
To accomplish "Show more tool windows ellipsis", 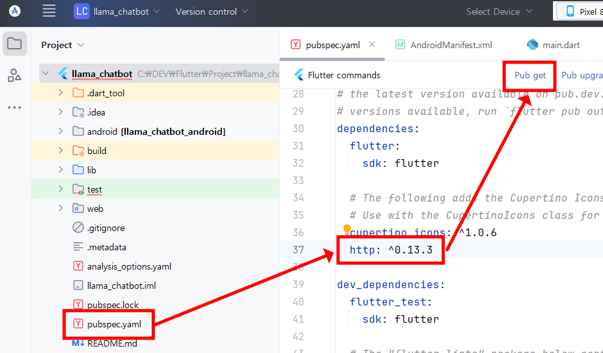I will point(15,107).
